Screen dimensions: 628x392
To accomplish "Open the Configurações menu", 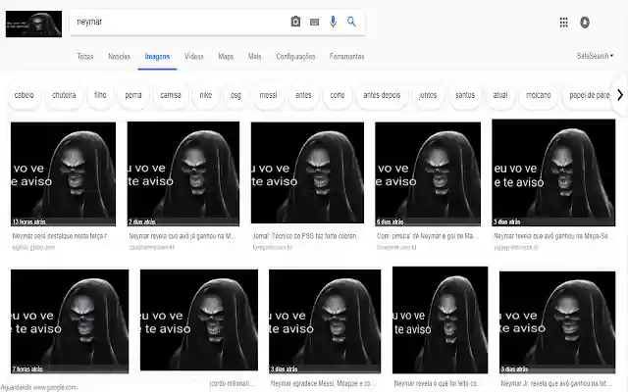I will [295, 57].
